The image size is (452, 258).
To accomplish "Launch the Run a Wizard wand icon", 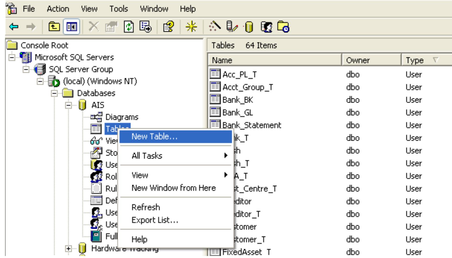I will (214, 26).
